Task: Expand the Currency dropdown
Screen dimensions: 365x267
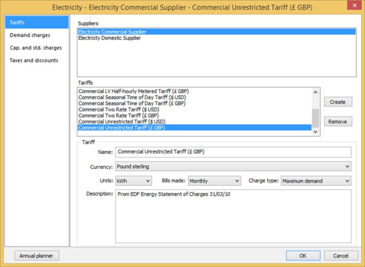Action: 233,167
